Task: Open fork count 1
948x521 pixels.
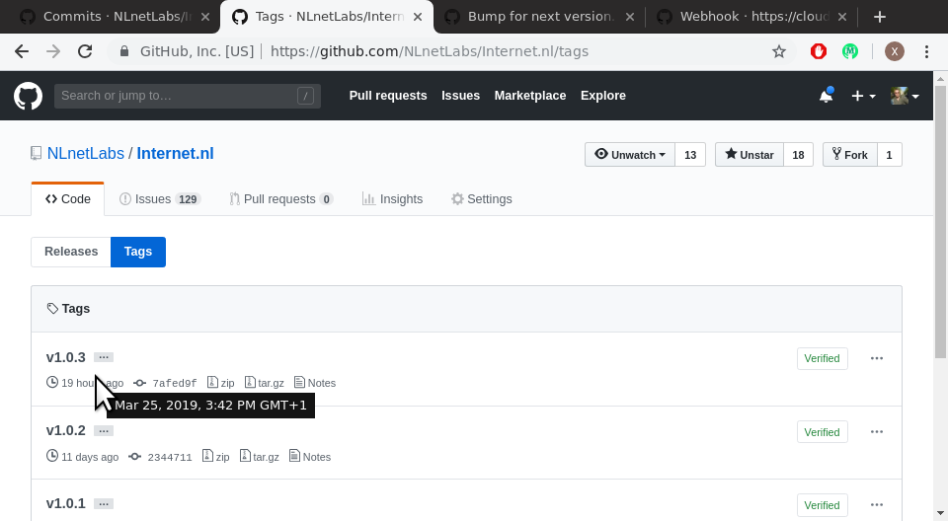Action: tap(889, 155)
